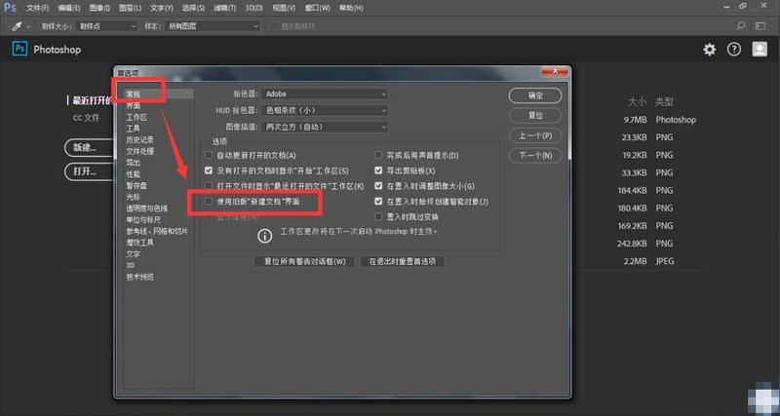Toggle 自动更新打开的文档 checkbox
The width and height of the screenshot is (780, 416).
point(209,156)
